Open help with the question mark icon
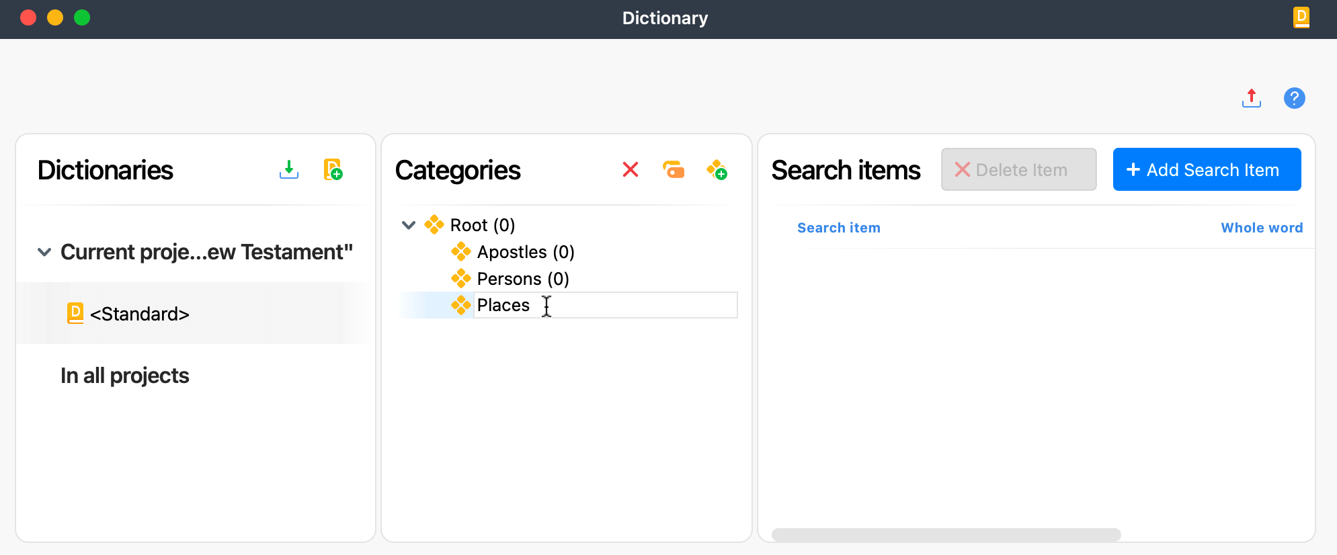 (1295, 98)
